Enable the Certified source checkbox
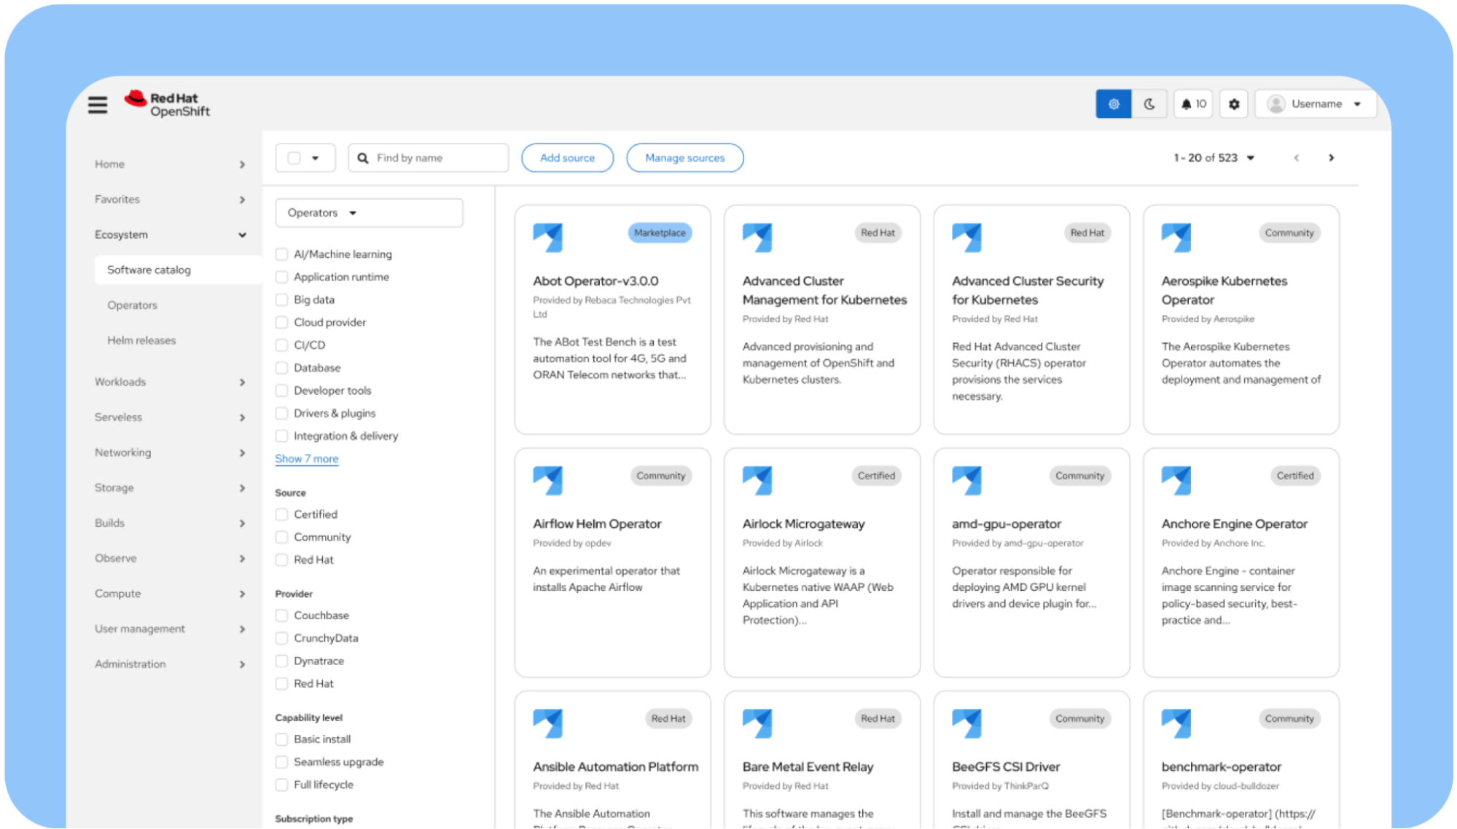The width and height of the screenshot is (1457, 829). click(x=282, y=514)
